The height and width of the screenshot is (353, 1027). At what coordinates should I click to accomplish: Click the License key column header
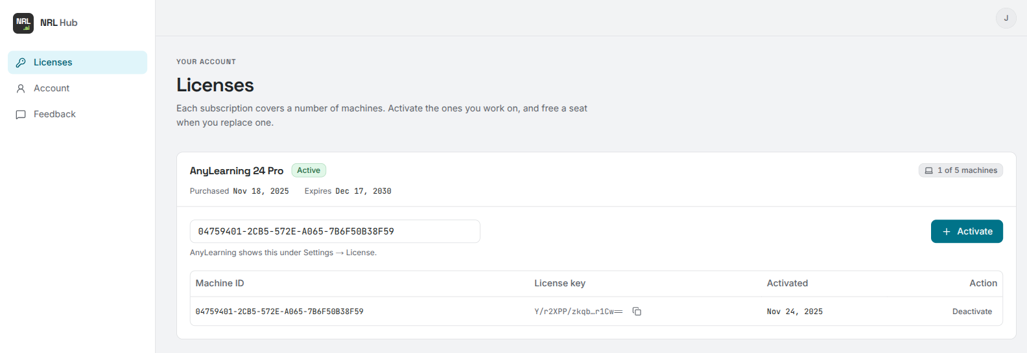[x=560, y=283]
